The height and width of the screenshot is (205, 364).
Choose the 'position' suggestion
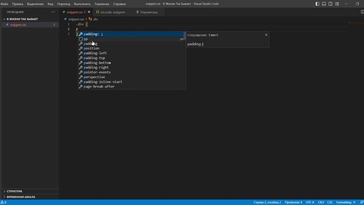[x=131, y=48]
